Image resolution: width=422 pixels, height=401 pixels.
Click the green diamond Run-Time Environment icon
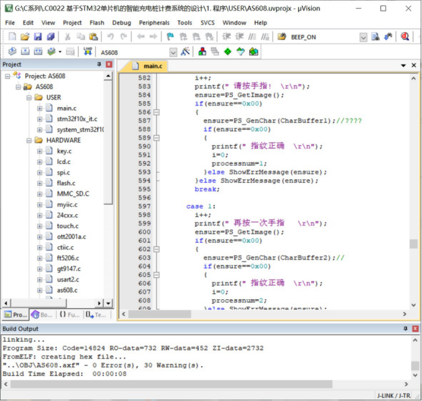pos(227,51)
